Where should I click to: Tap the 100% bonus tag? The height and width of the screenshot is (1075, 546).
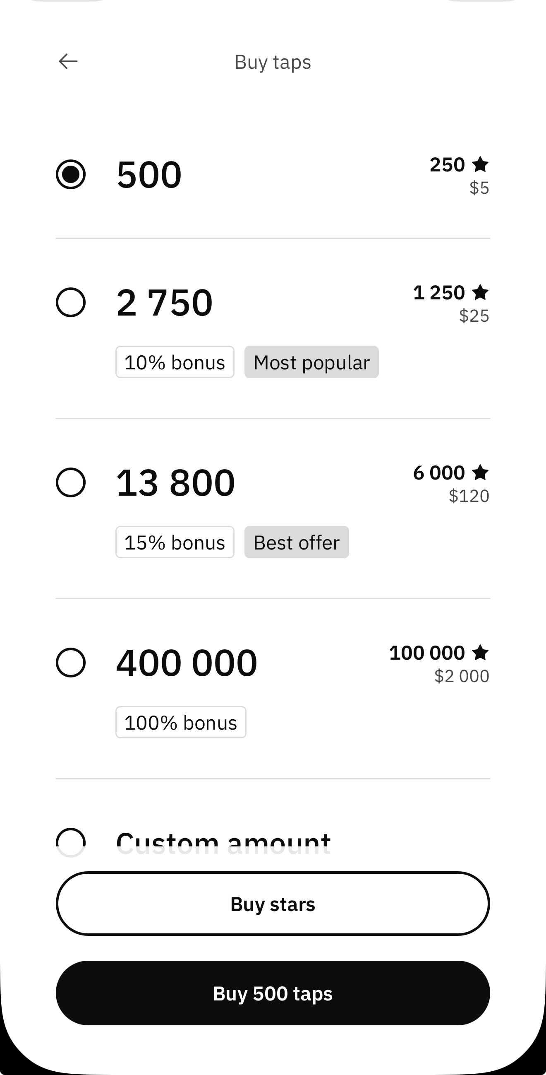(x=180, y=722)
